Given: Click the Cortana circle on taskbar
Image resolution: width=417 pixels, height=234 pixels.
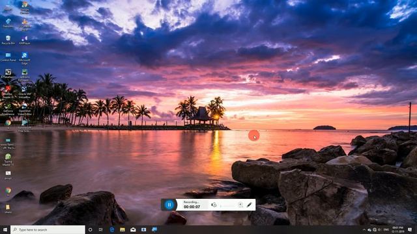Looking at the screenshot, I should tap(90, 229).
